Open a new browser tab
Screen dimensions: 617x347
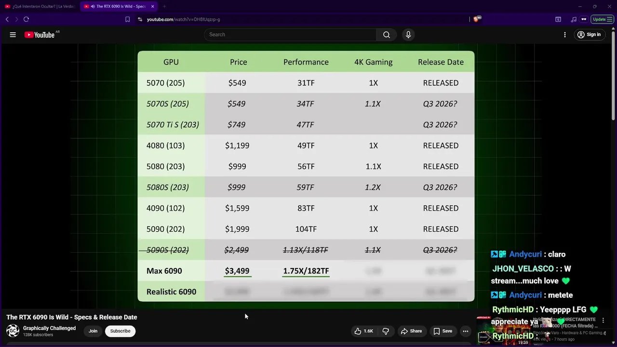tap(164, 6)
